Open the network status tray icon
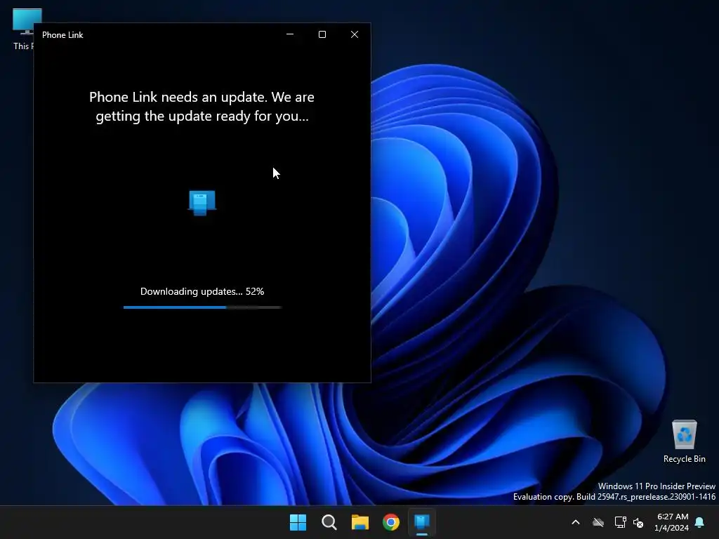Image resolution: width=719 pixels, height=539 pixels. coord(620,522)
